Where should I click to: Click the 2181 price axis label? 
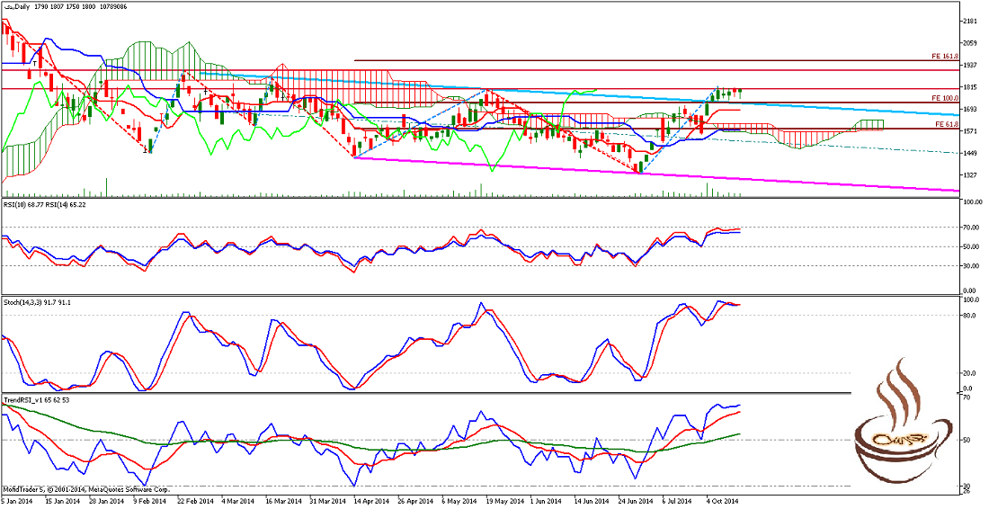tap(969, 22)
